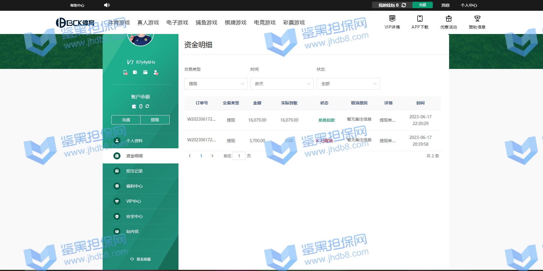
Task: Refresh wallet balance in top bar
Action: [x=404, y=5]
